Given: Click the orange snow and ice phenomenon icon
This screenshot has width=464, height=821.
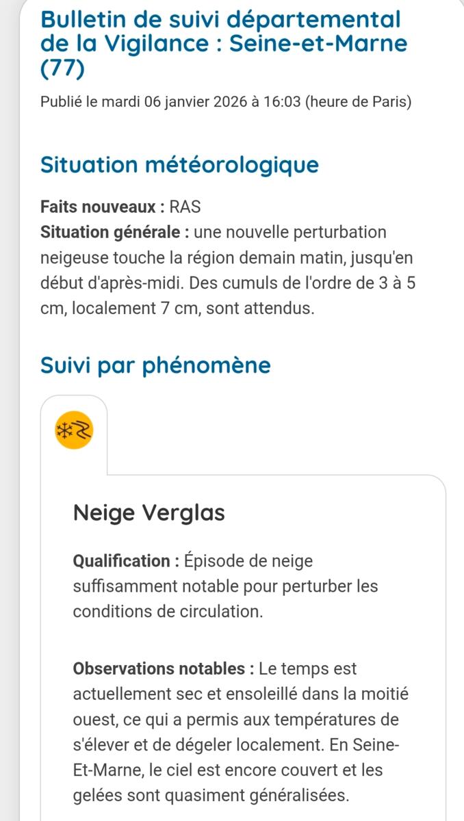Looking at the screenshot, I should point(73,432).
